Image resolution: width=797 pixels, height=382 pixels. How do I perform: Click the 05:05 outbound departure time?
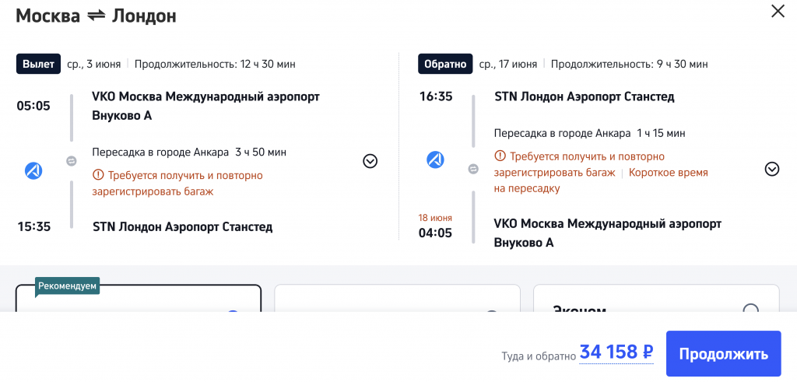coord(33,105)
